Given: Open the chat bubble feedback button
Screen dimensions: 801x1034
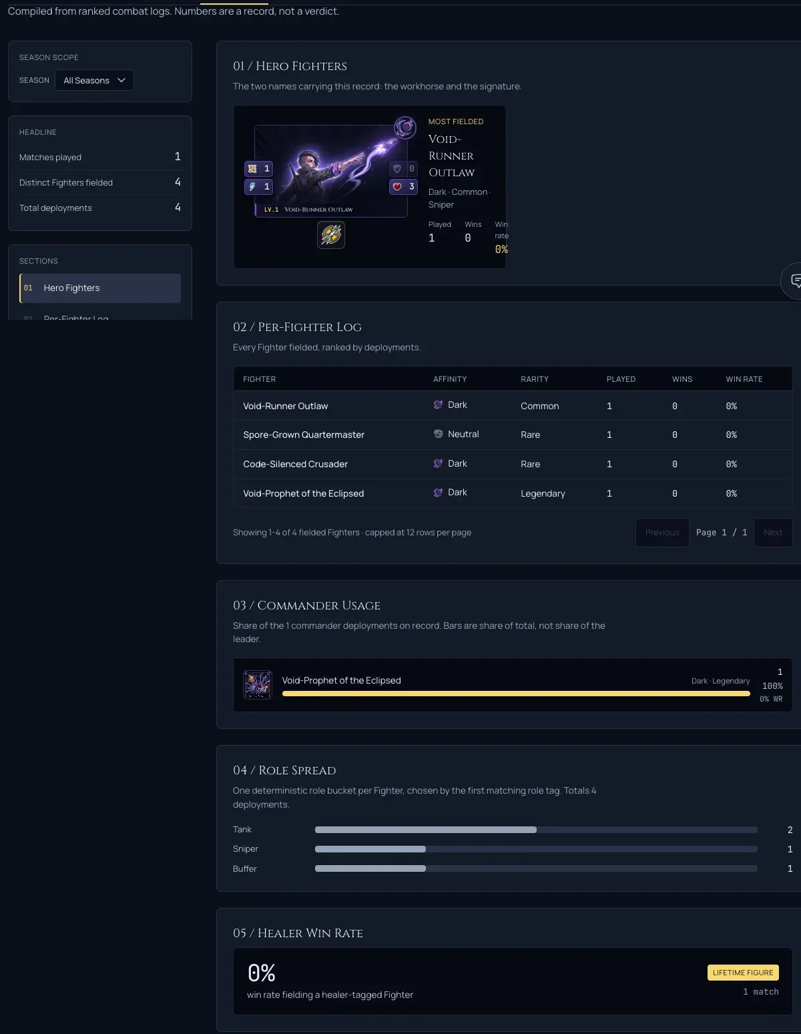Looking at the screenshot, I should (x=794, y=280).
